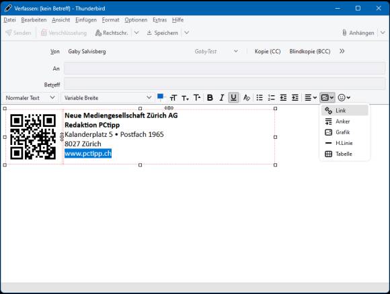Screen dimensions: 390x294
Task: Click the Verschlüsselung button
Action: pyautogui.click(x=64, y=33)
